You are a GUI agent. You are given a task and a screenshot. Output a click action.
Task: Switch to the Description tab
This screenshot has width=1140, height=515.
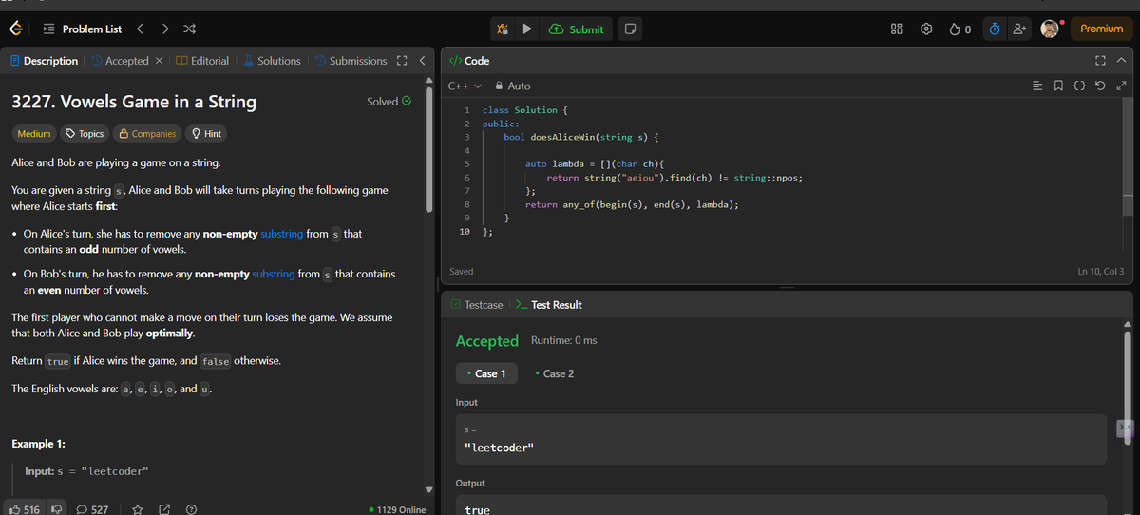coord(44,61)
